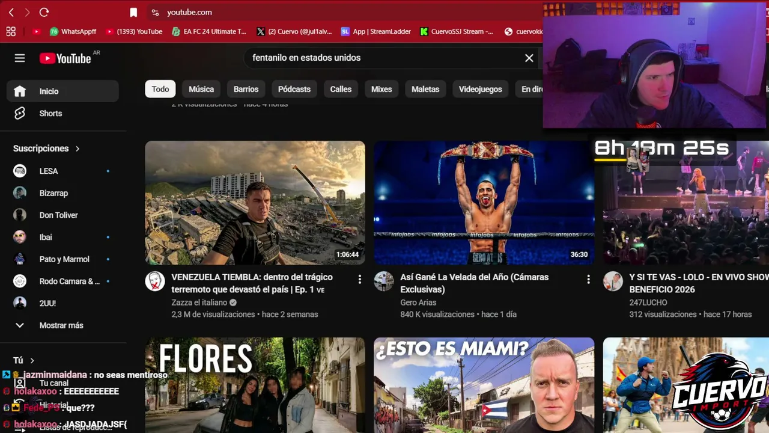Visit the Gero Arias channel name link

tap(419, 302)
